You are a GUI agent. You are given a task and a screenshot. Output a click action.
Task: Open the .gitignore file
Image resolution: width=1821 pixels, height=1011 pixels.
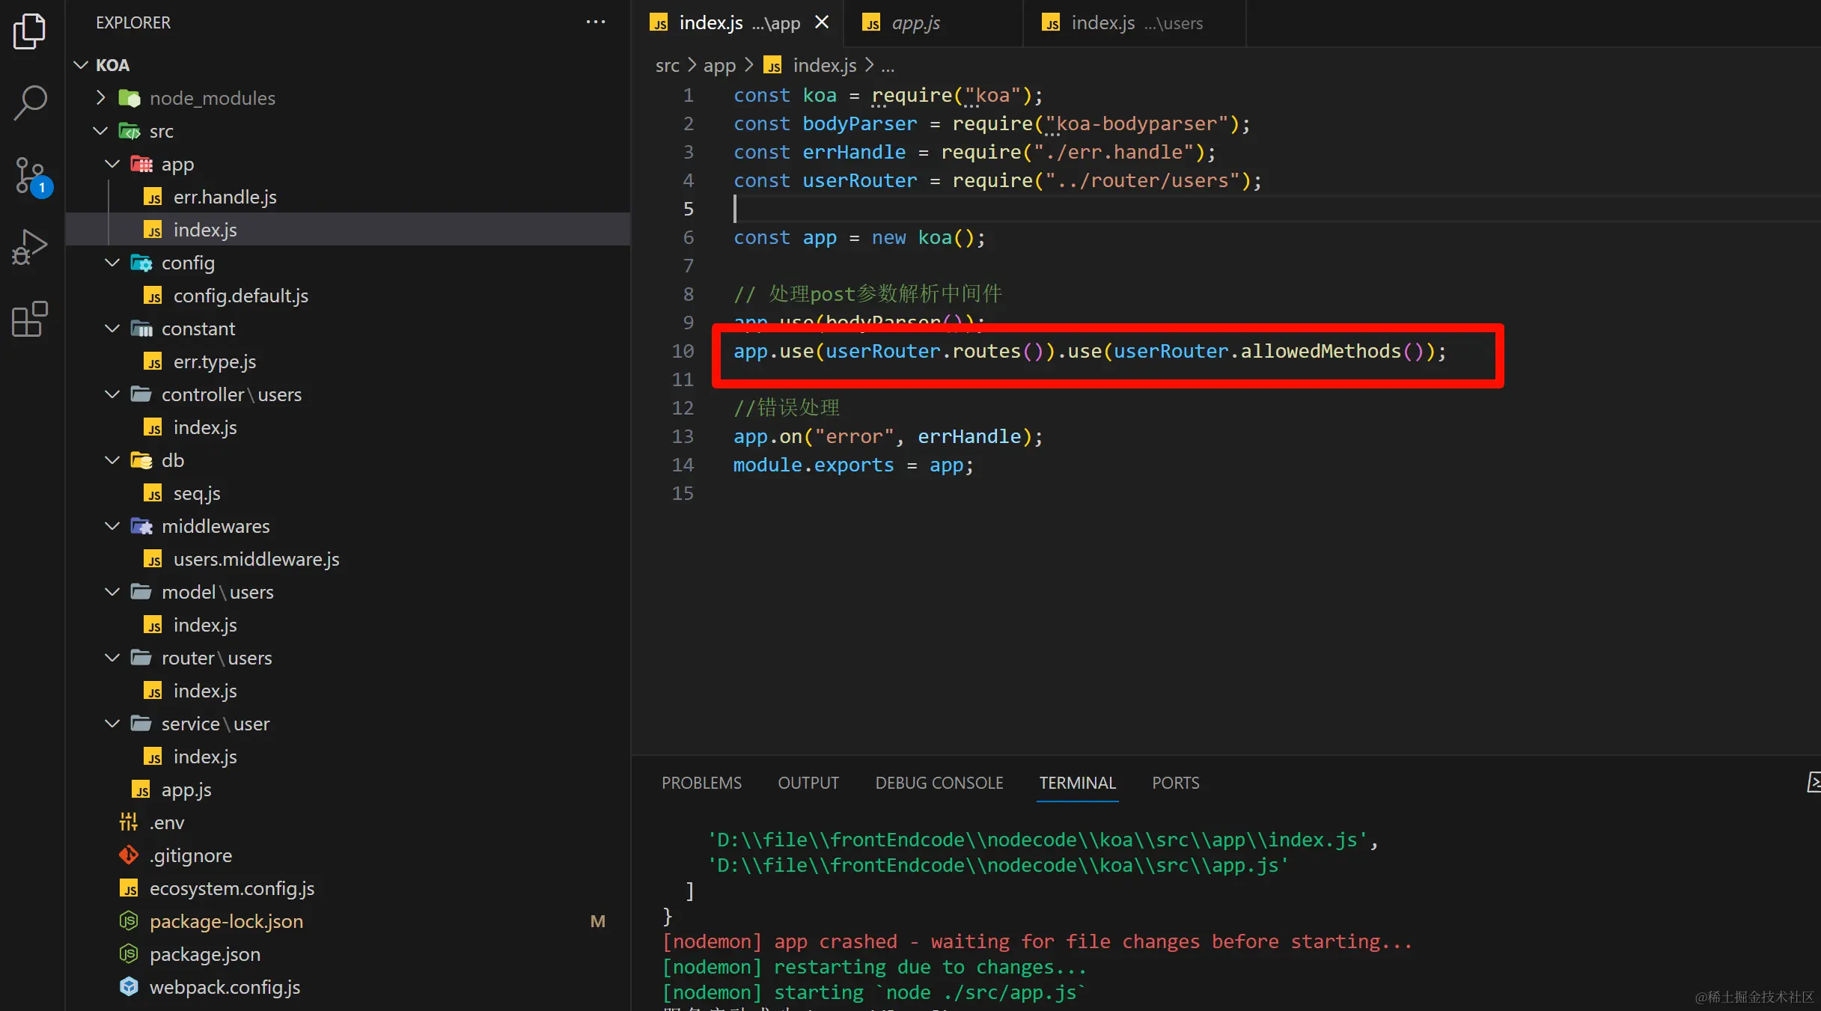pos(348,855)
